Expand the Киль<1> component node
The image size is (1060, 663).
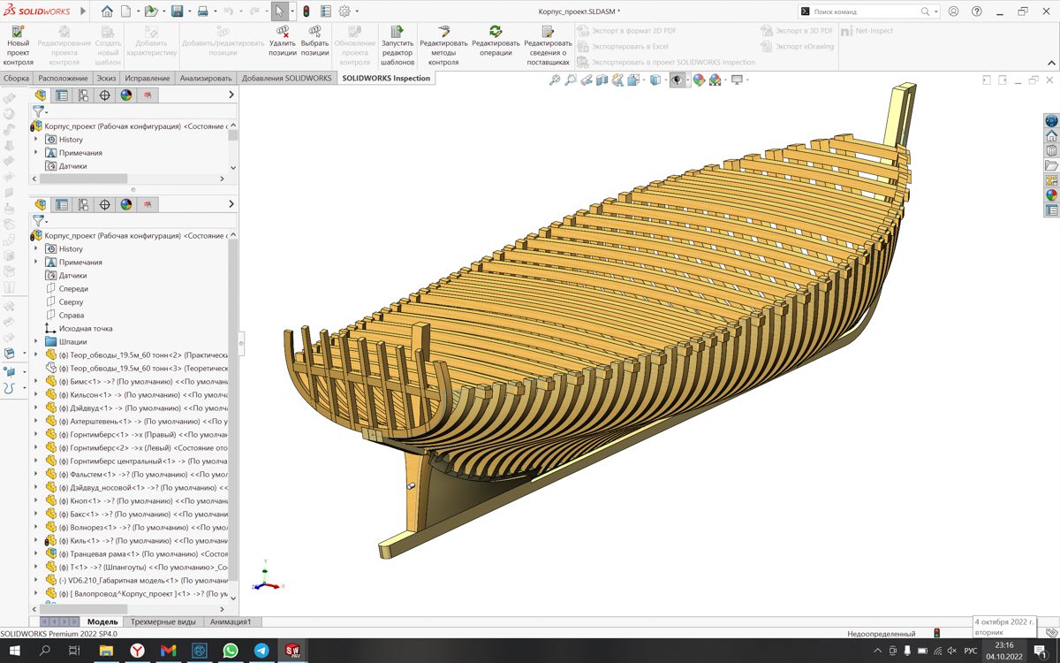click(x=36, y=541)
